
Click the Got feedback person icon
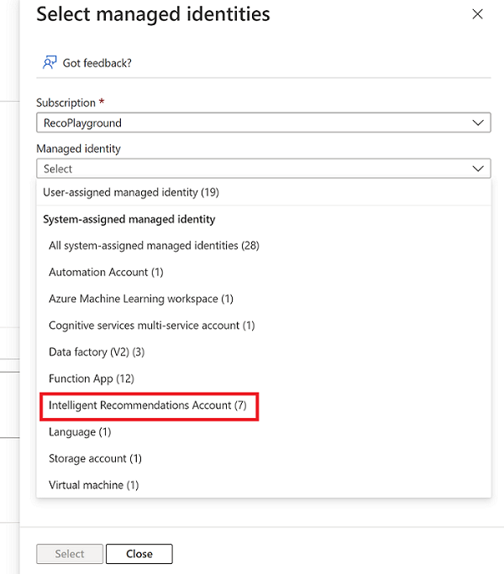pos(50,63)
